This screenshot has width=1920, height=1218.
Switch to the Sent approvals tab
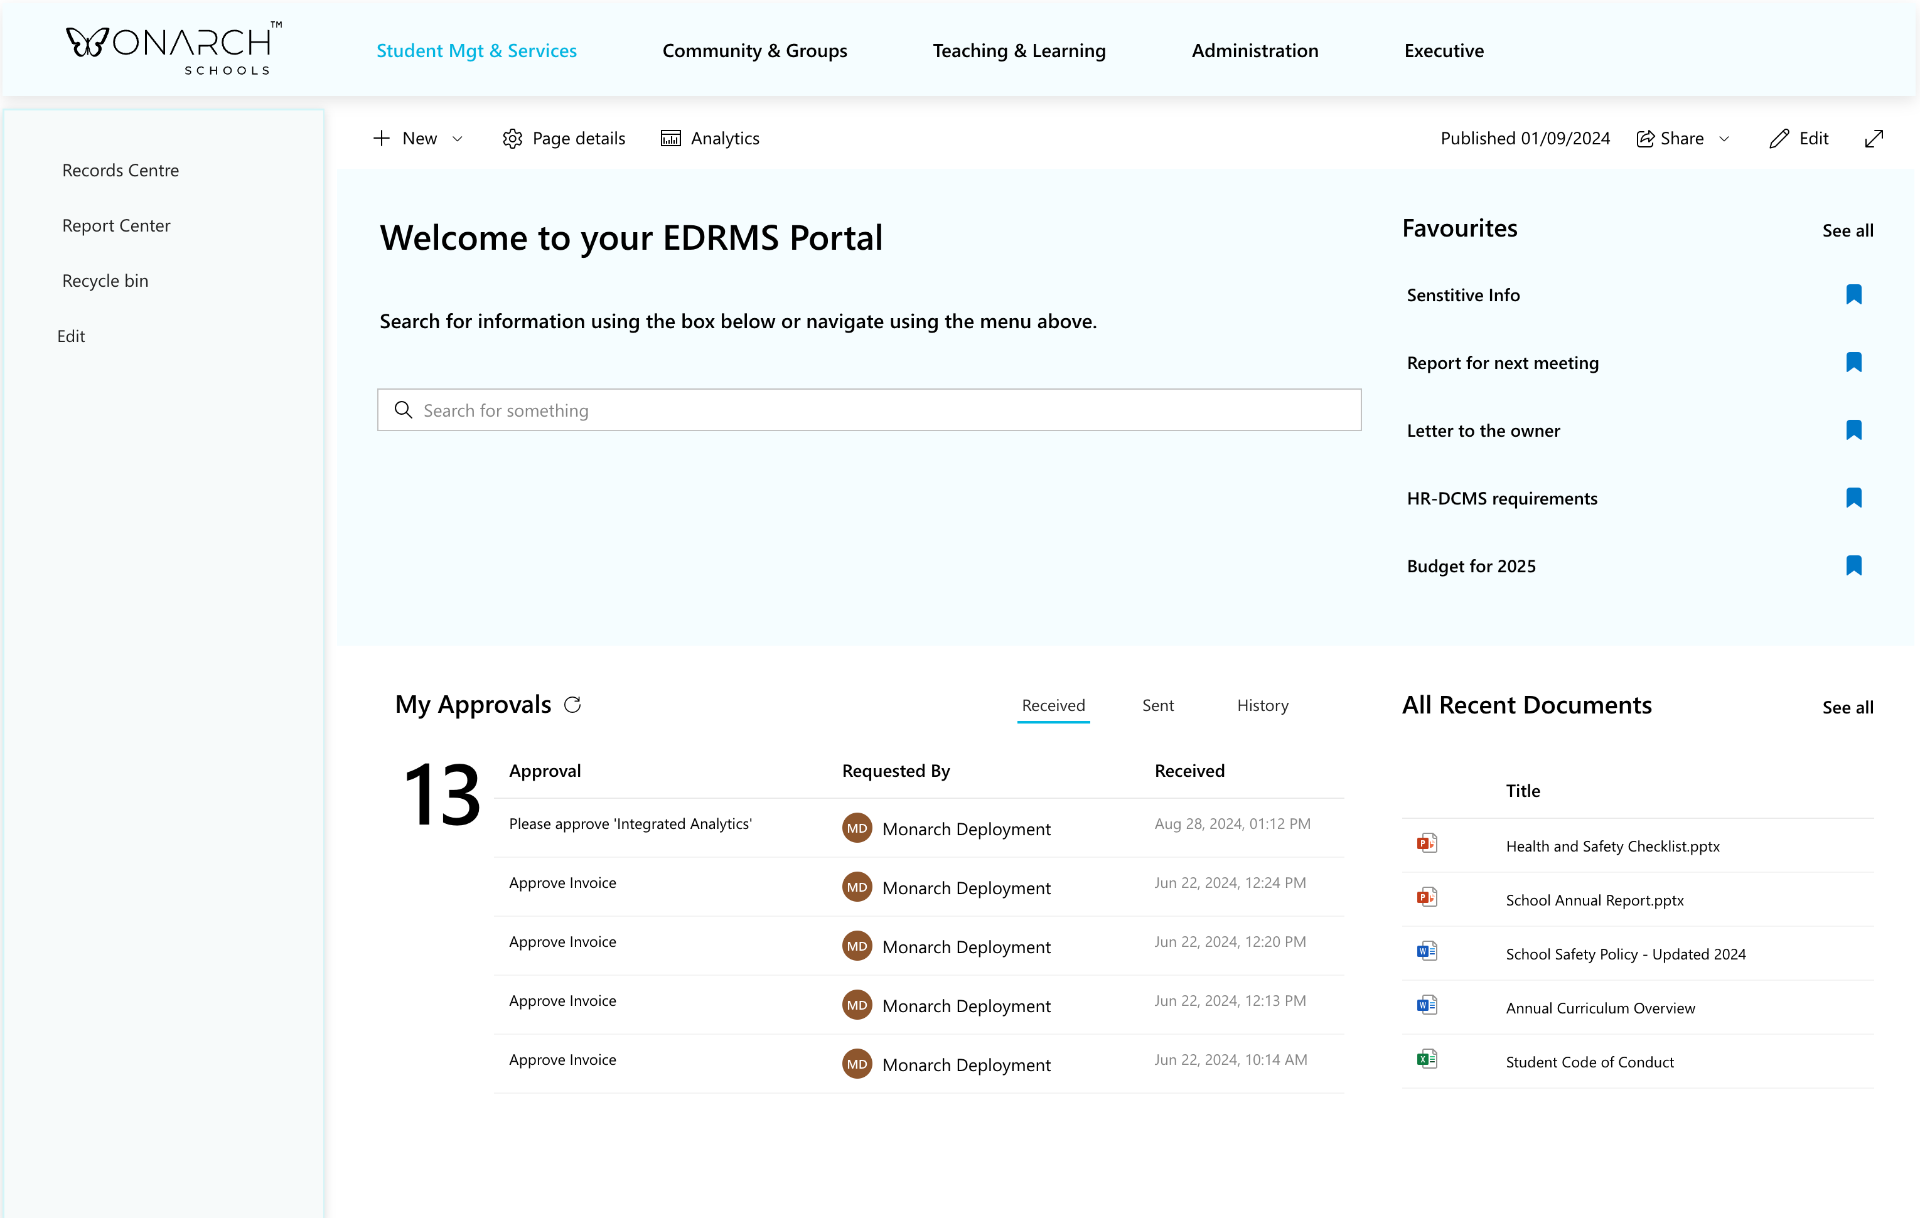(x=1157, y=705)
